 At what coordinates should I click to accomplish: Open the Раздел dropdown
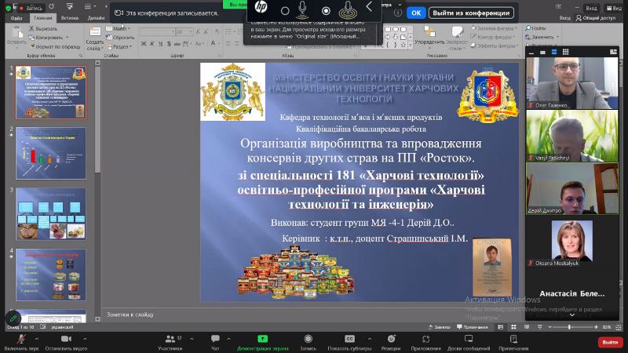tap(120, 47)
